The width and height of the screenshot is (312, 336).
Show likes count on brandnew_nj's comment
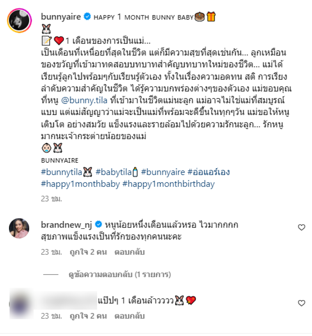click(89, 252)
